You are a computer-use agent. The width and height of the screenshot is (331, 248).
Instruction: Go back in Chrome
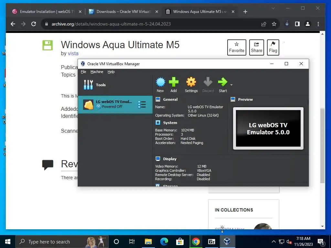tap(13, 24)
